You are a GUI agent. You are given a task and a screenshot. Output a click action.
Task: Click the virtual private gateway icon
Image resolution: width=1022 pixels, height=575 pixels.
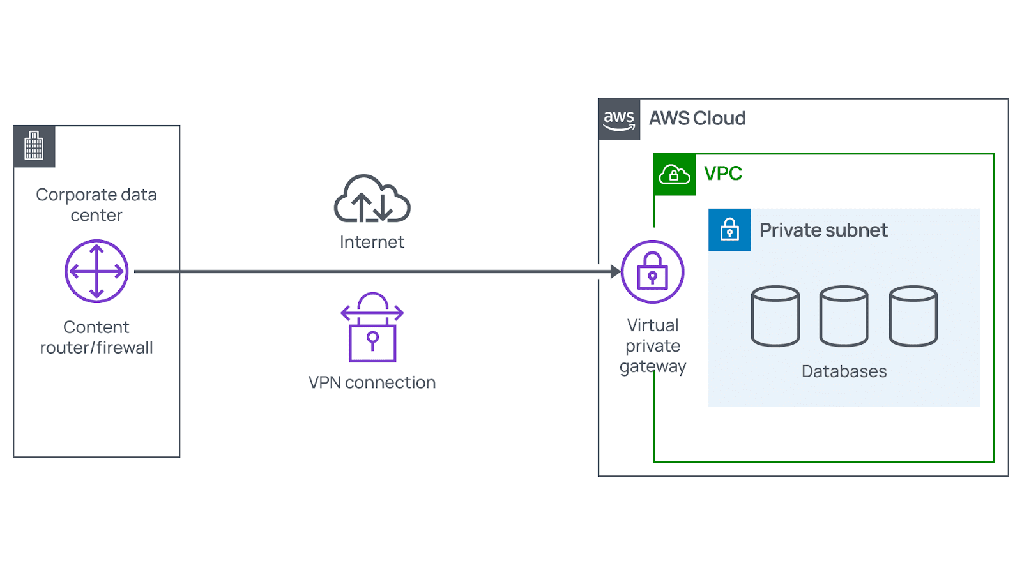652,272
